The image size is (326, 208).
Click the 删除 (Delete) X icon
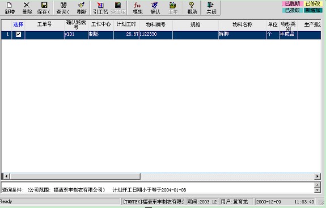[x=27, y=9]
